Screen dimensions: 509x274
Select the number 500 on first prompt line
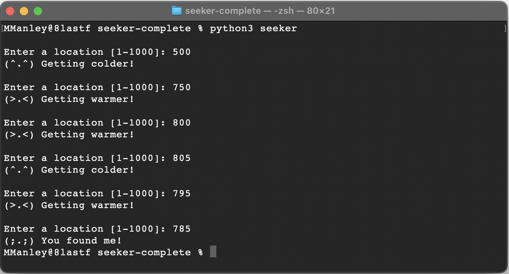point(181,52)
